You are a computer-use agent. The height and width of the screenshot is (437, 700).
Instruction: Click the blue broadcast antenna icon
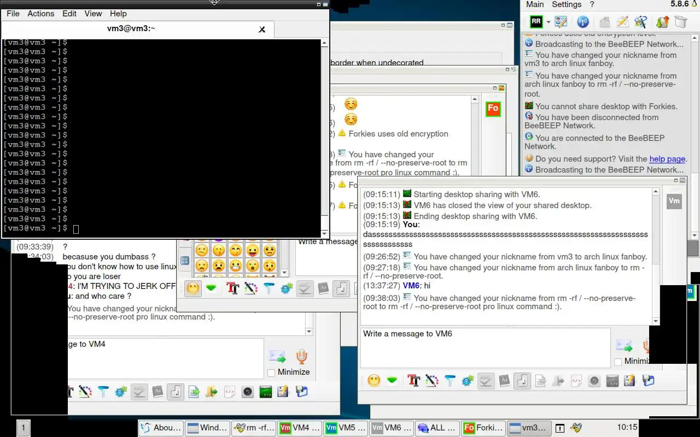point(583,22)
